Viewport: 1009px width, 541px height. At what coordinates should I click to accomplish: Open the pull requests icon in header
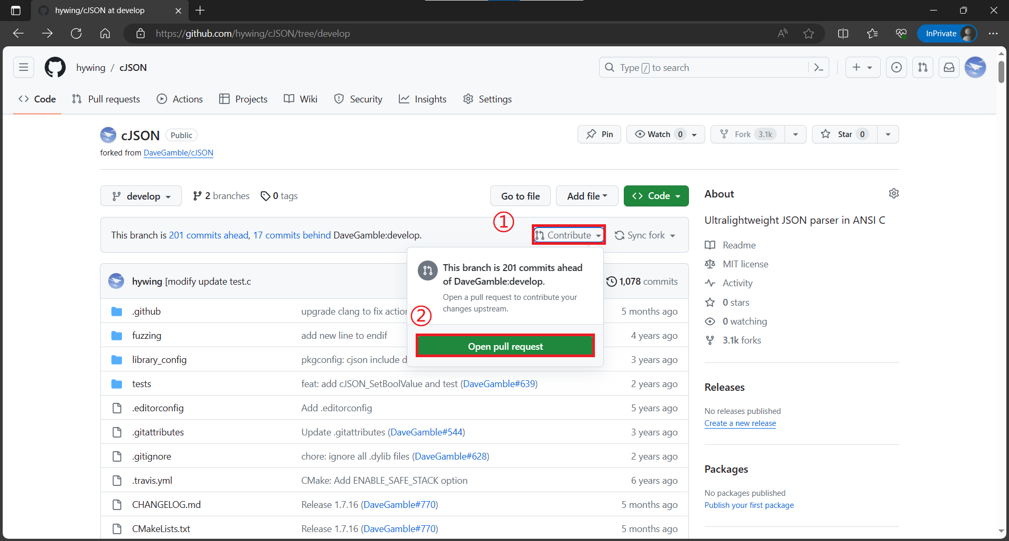[x=923, y=67]
